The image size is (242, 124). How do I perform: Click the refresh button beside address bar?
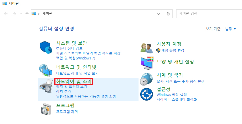[168, 14]
